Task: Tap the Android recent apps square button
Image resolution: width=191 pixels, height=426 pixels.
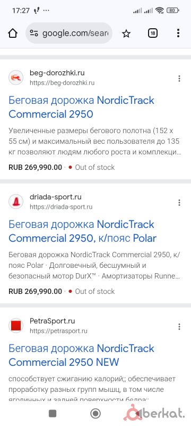Action: [53, 414]
